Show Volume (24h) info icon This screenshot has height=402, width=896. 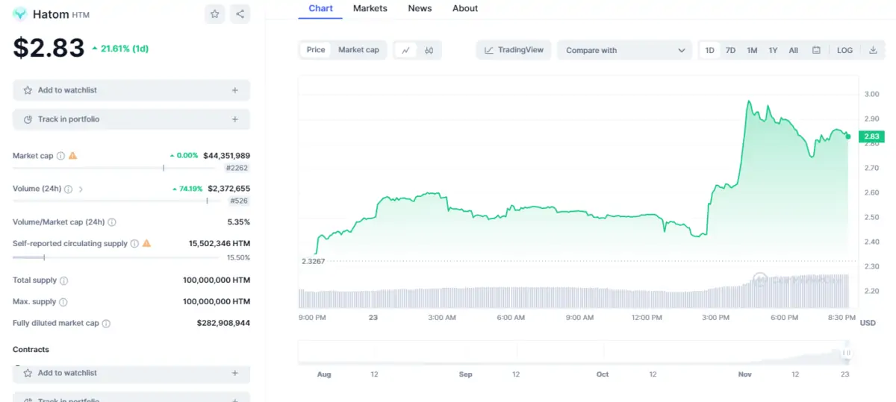tap(68, 189)
